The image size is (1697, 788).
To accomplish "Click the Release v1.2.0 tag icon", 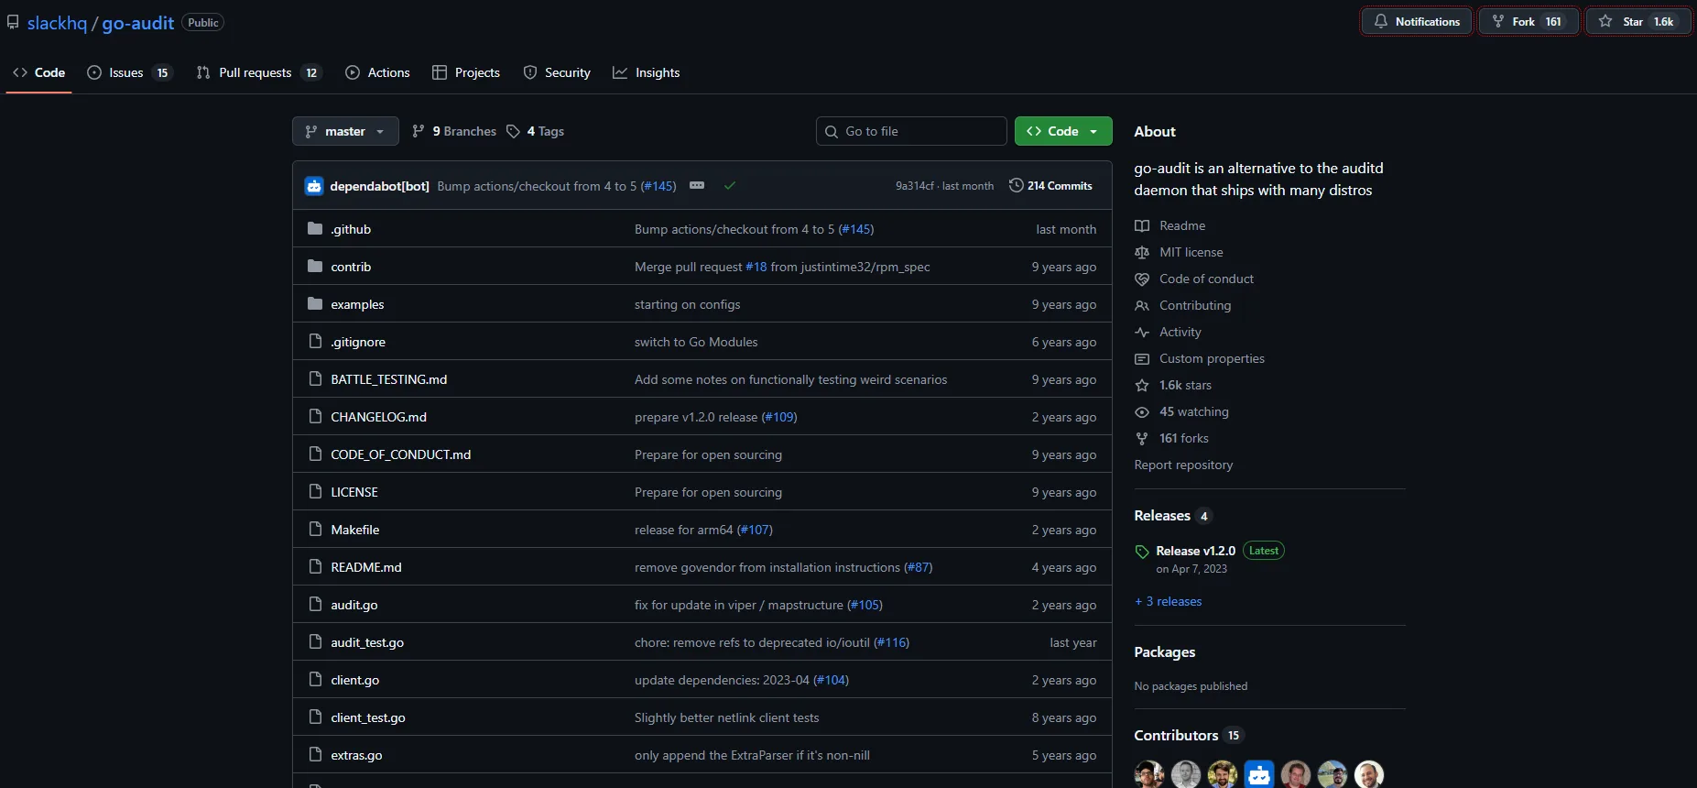I will [x=1142, y=552].
